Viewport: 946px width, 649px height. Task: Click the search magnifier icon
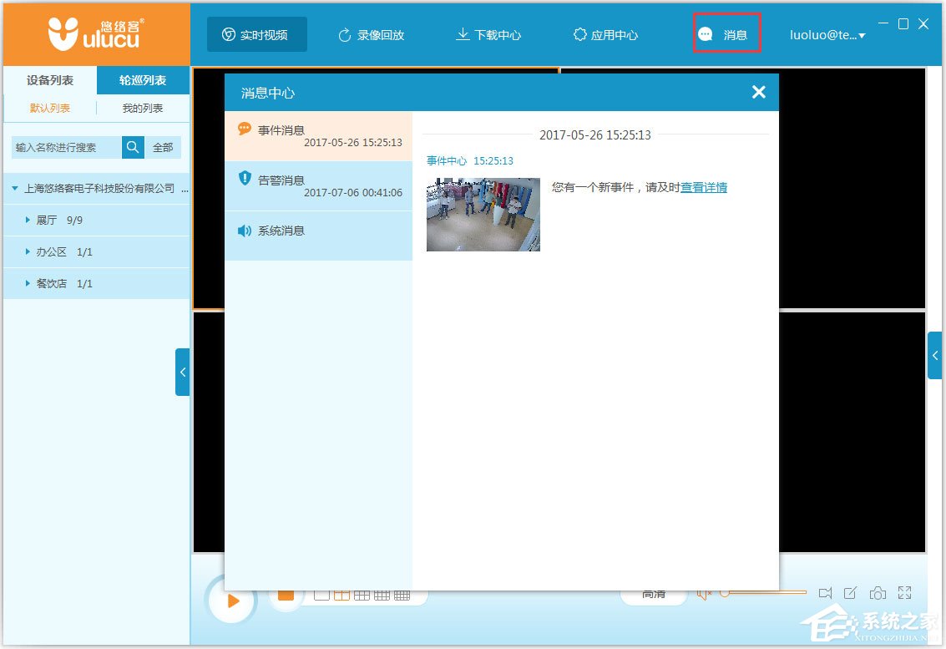pyautogui.click(x=133, y=147)
